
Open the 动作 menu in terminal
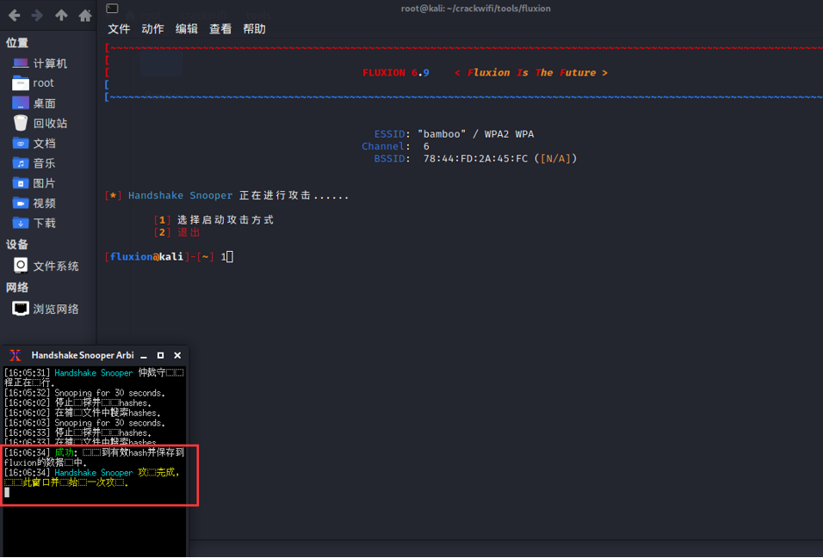[152, 29]
